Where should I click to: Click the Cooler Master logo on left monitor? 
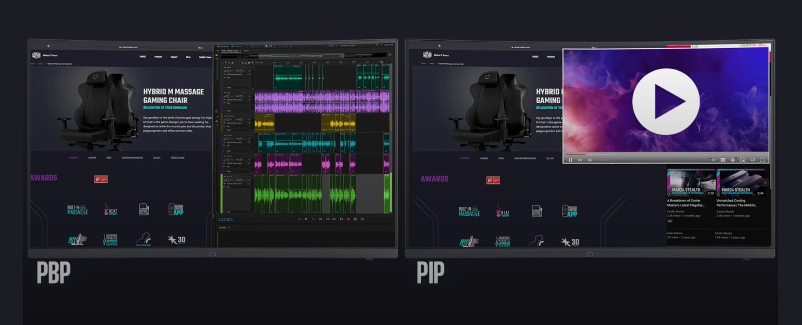click(36, 55)
